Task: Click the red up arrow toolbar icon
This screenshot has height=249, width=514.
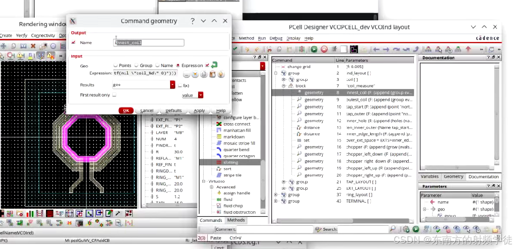Action: [x=468, y=50]
